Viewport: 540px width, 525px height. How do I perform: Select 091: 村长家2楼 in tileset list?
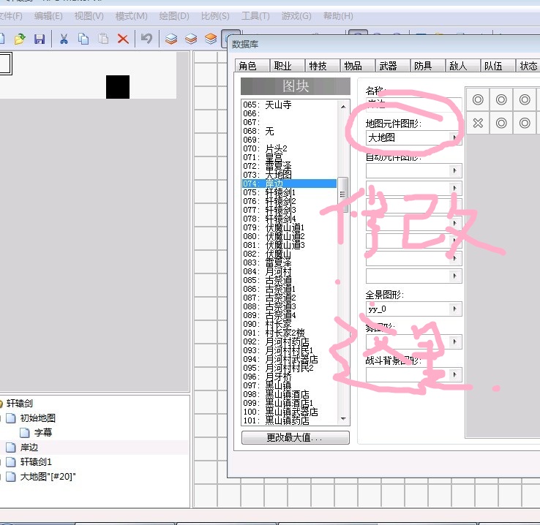click(x=289, y=333)
